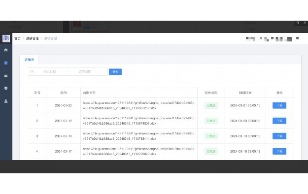308x194 pixels.
Task: Click the 进销管理 middle breadcrumb item
Action: click(32, 38)
